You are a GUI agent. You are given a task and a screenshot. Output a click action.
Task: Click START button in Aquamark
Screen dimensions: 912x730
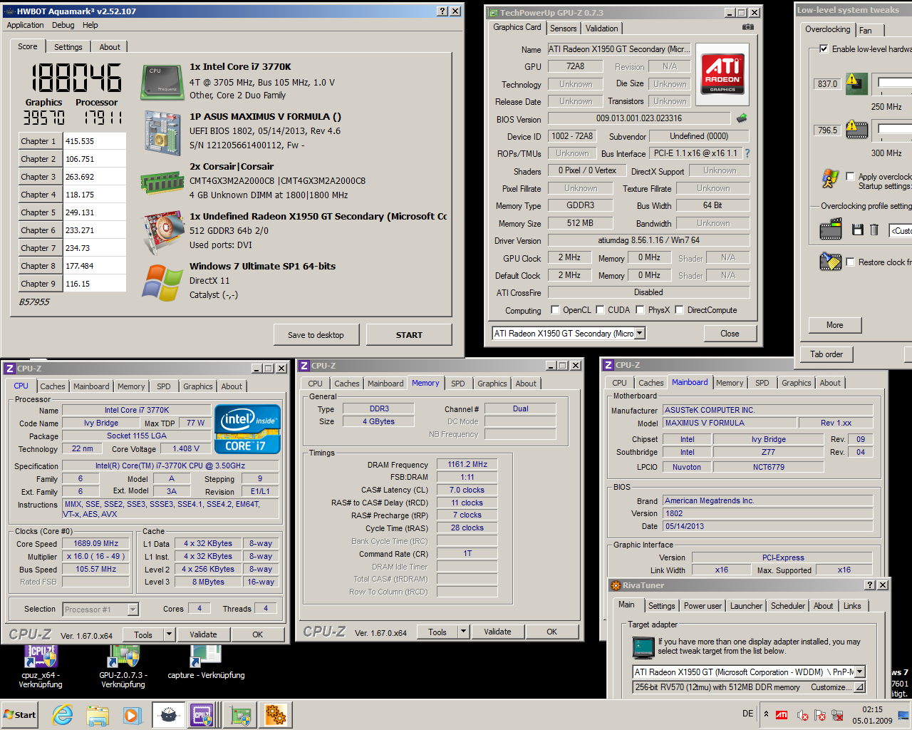(x=409, y=335)
